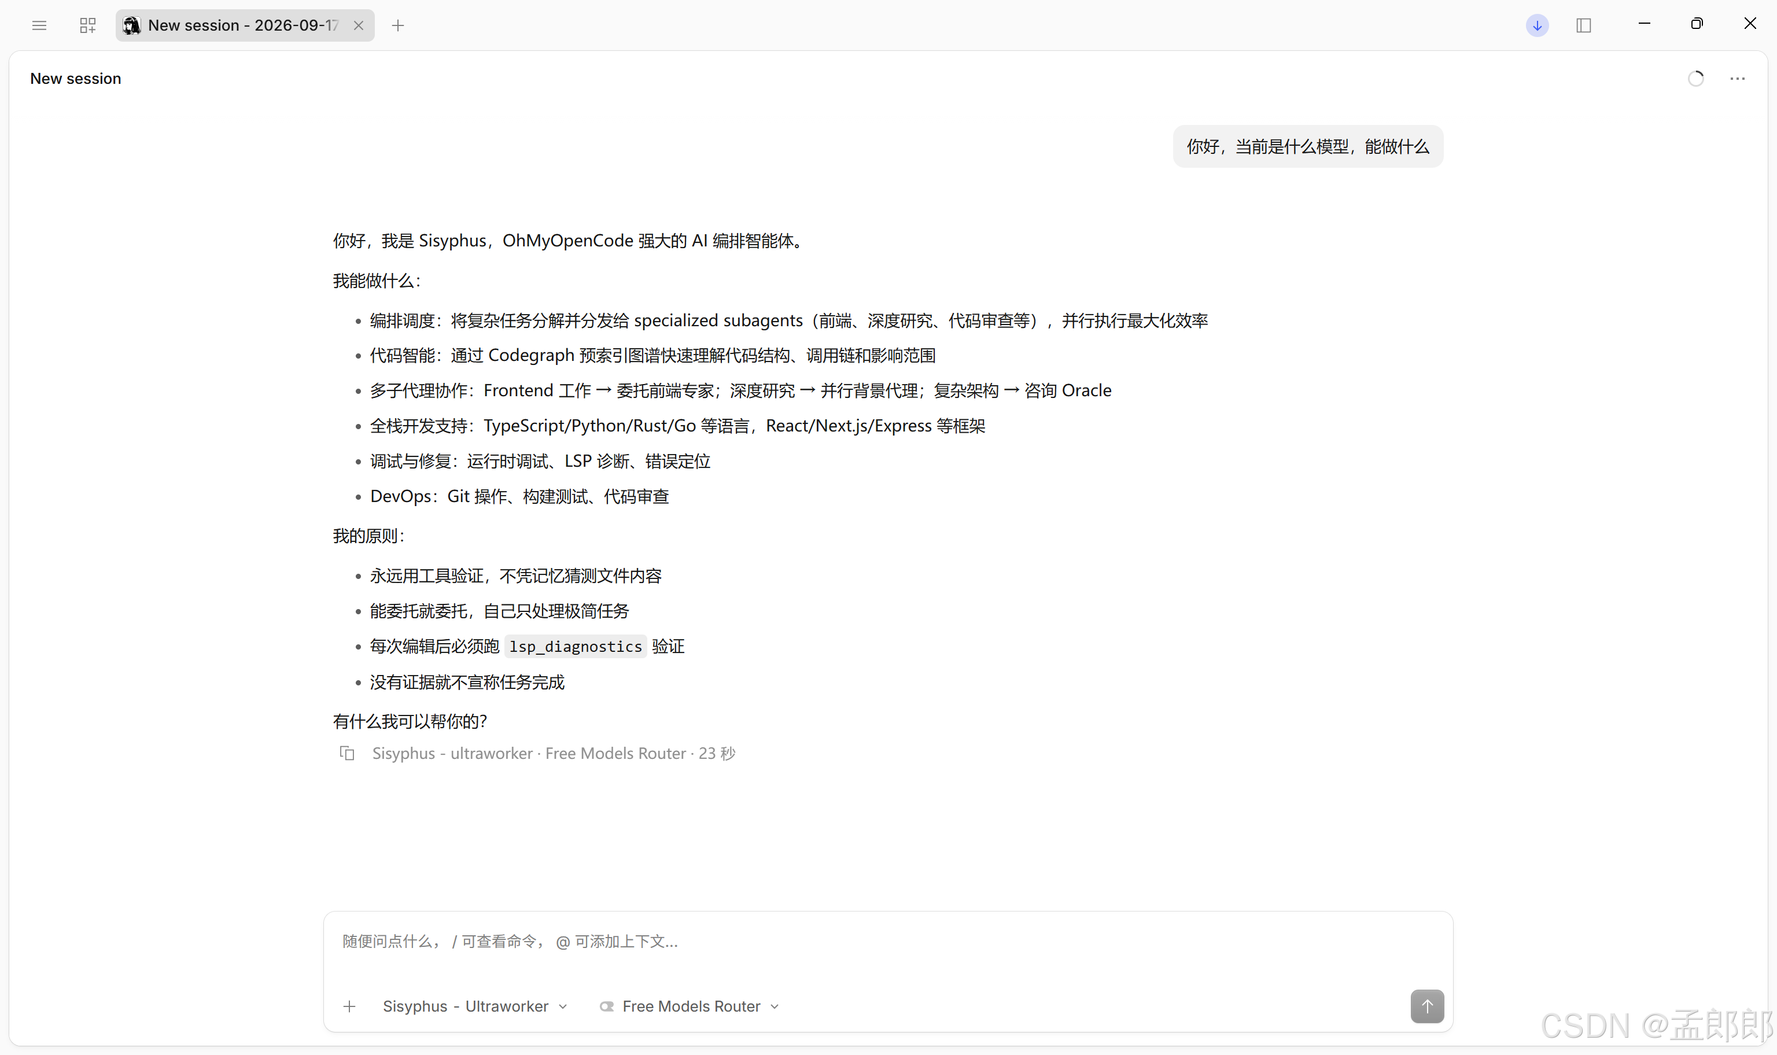Image resolution: width=1777 pixels, height=1055 pixels.
Task: Select the New session - 2026-09-17 tab
Action: tap(244, 25)
